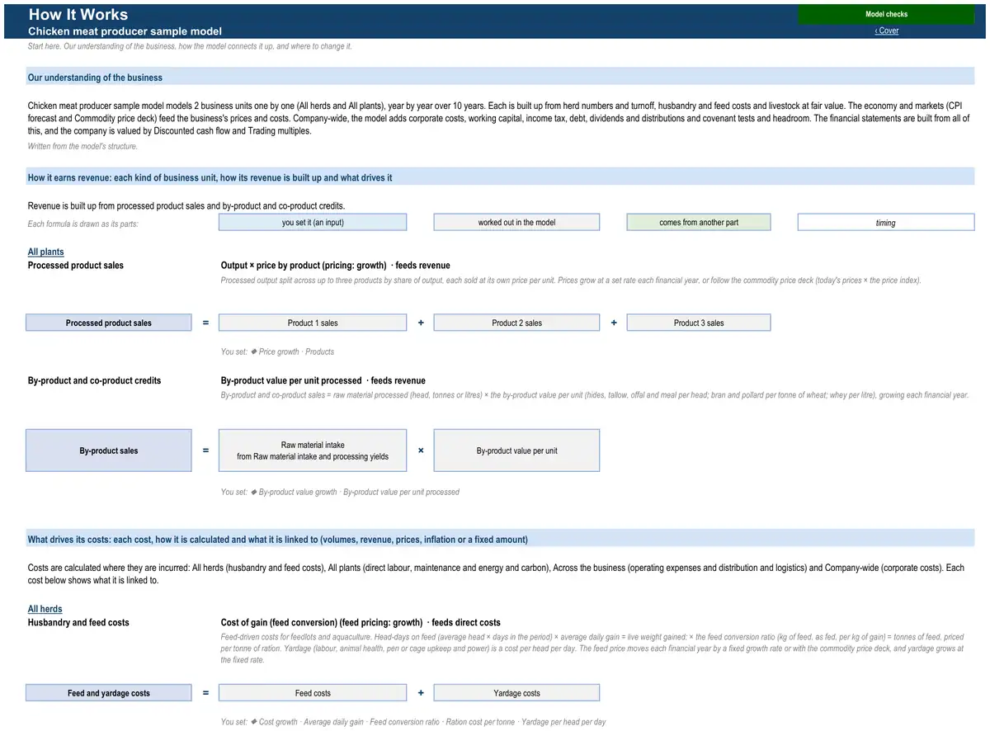This screenshot has height=731, width=990.
Task: Click the 'You set: Cost growth' inputs note
Action: coord(413,723)
